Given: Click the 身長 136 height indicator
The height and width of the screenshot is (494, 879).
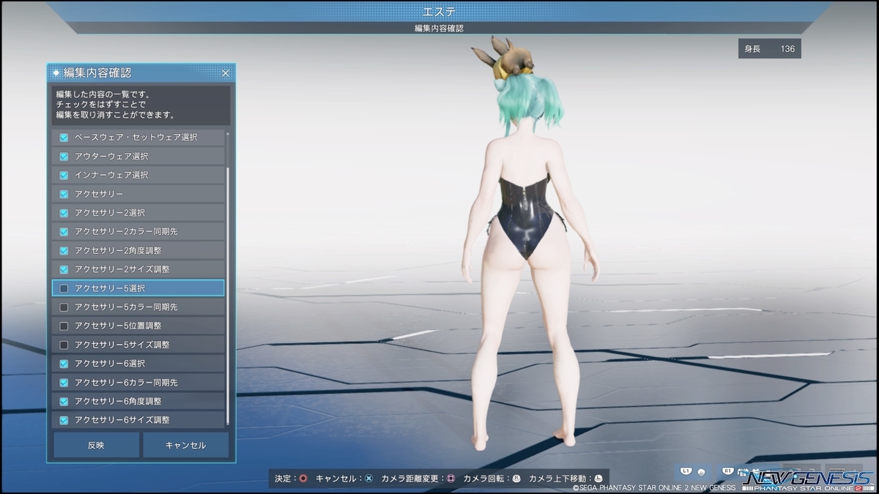Looking at the screenshot, I should [x=769, y=49].
